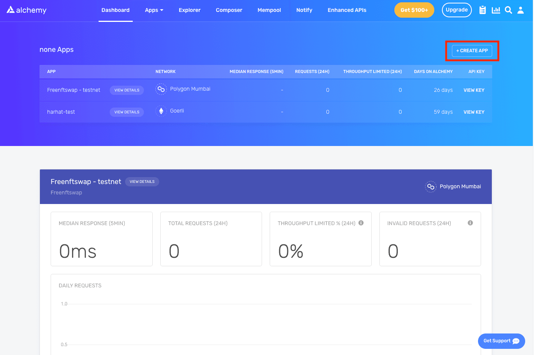
Task: View details for harhat-test app
Action: click(127, 112)
